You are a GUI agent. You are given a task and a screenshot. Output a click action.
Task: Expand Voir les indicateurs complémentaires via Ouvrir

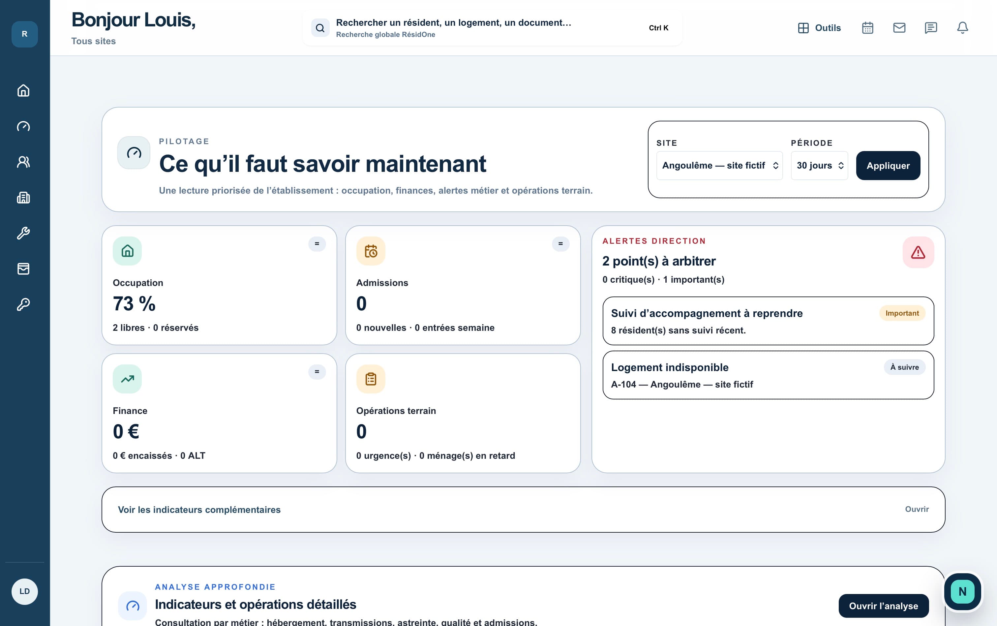click(x=917, y=509)
